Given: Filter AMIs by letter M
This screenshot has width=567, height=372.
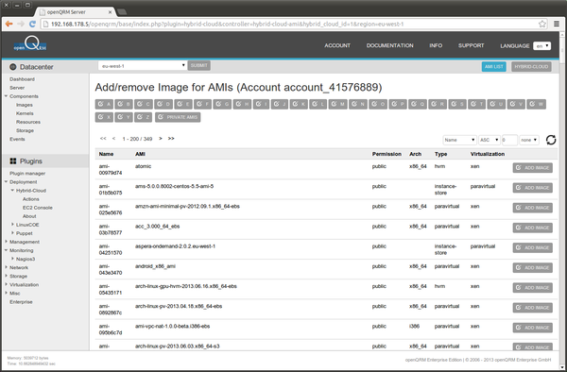Looking at the screenshot, I should (x=337, y=105).
